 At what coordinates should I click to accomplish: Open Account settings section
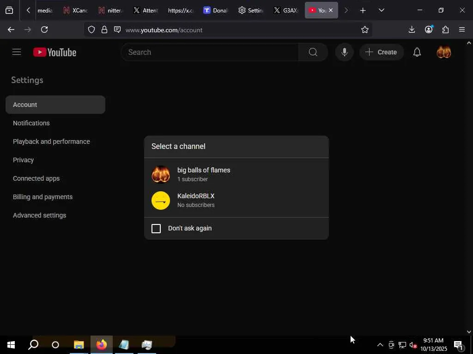[x=55, y=105]
